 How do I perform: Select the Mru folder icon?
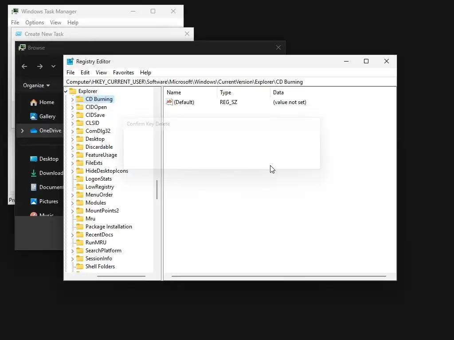[80, 219]
